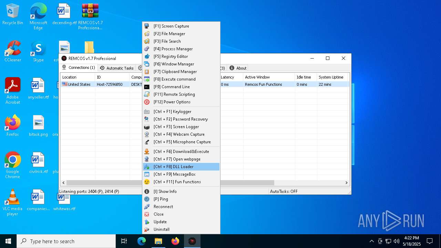Sort by Active Window column header
This screenshot has width=441, height=248.
(x=269, y=77)
